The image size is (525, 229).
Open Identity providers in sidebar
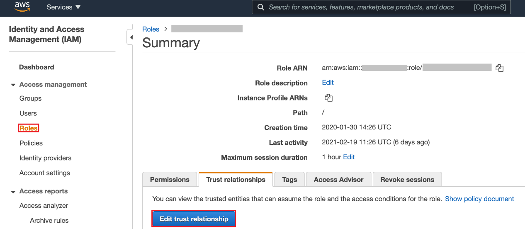45,158
